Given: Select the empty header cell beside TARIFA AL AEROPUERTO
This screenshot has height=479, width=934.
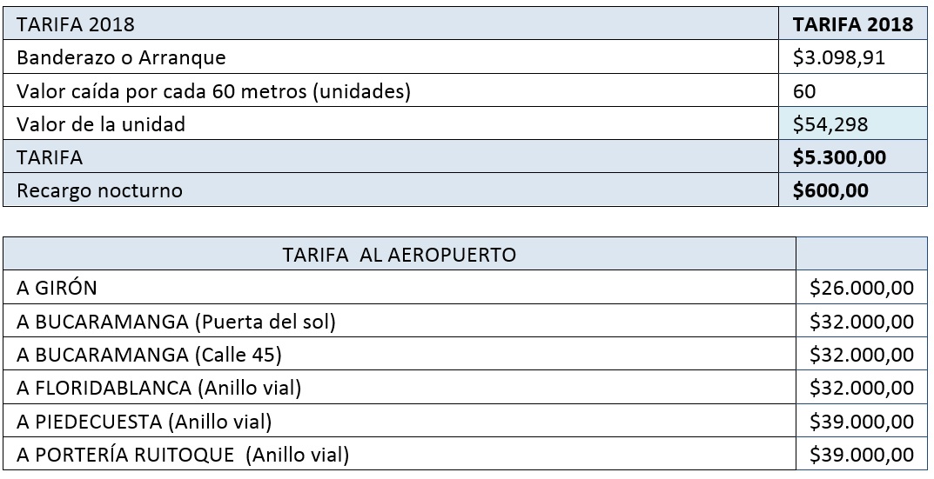Looking at the screenshot, I should click(862, 254).
